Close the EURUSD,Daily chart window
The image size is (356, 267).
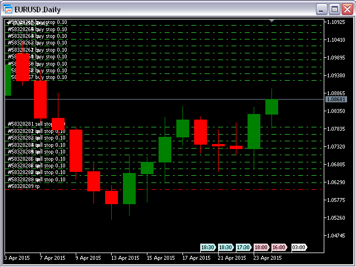coord(347,9)
